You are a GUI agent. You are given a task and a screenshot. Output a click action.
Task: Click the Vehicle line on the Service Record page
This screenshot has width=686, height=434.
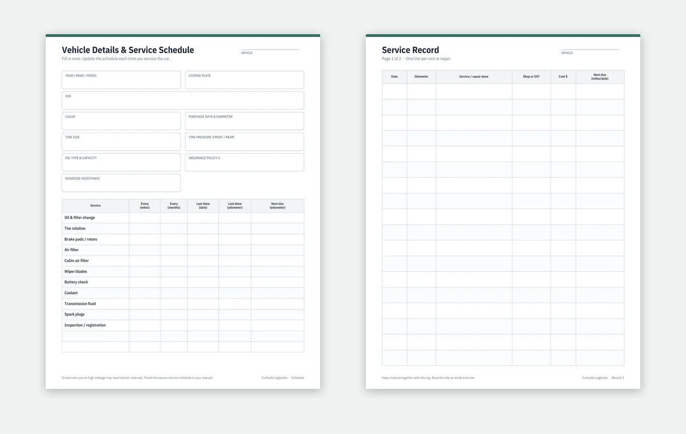pyautogui.click(x=590, y=49)
